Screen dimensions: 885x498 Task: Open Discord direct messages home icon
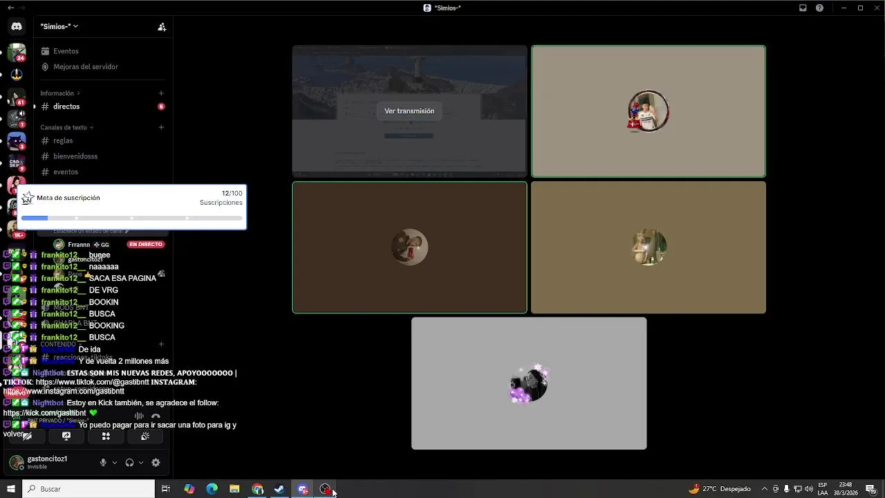pyautogui.click(x=17, y=26)
